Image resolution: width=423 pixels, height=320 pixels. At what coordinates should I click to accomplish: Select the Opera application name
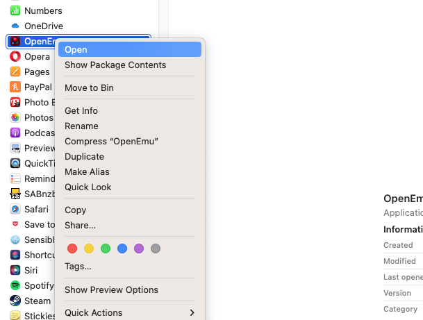(38, 57)
